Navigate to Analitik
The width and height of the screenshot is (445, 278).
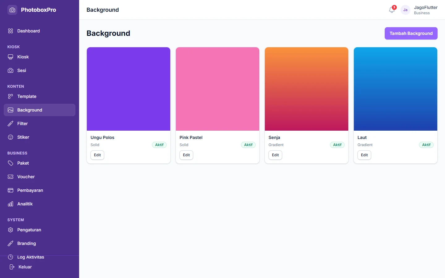point(40,204)
